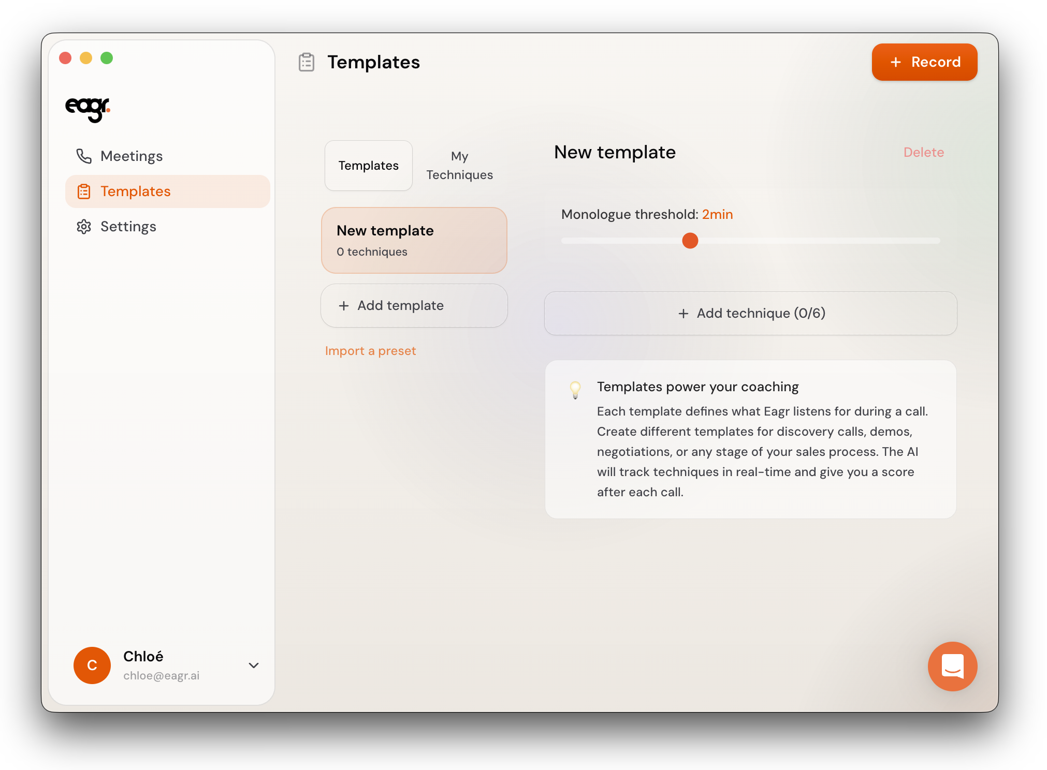Click the Import a preset link
Screen dimensions: 1047x770
point(370,351)
